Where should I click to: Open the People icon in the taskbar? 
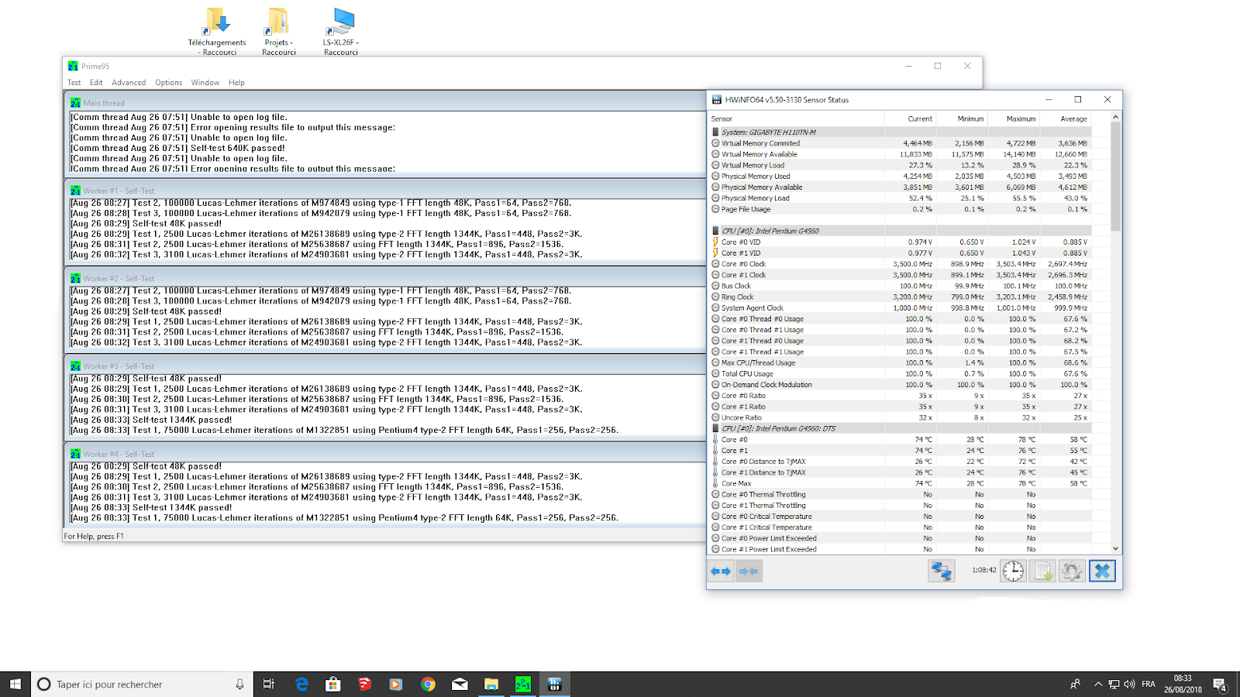click(x=1075, y=684)
